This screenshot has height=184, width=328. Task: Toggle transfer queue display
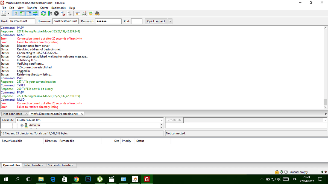pyautogui.click(x=35, y=13)
